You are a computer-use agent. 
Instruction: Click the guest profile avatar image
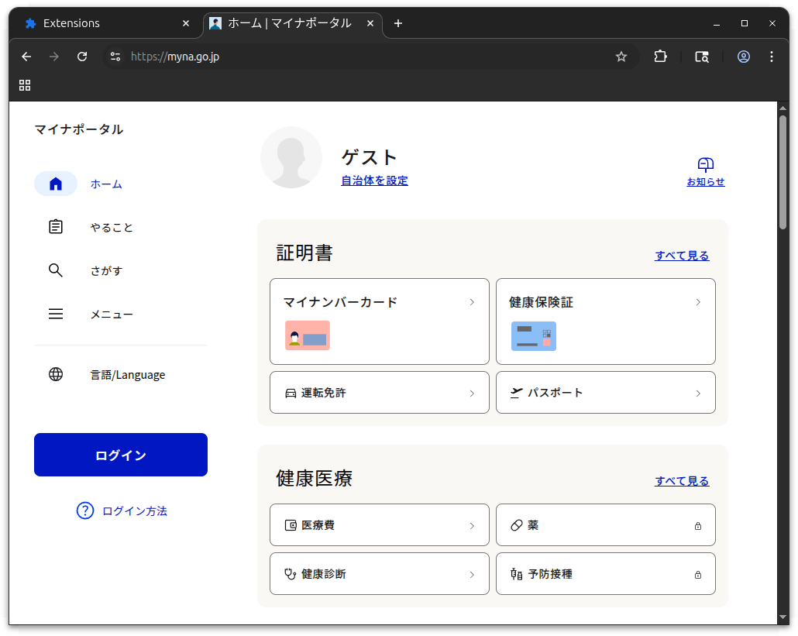coord(291,157)
